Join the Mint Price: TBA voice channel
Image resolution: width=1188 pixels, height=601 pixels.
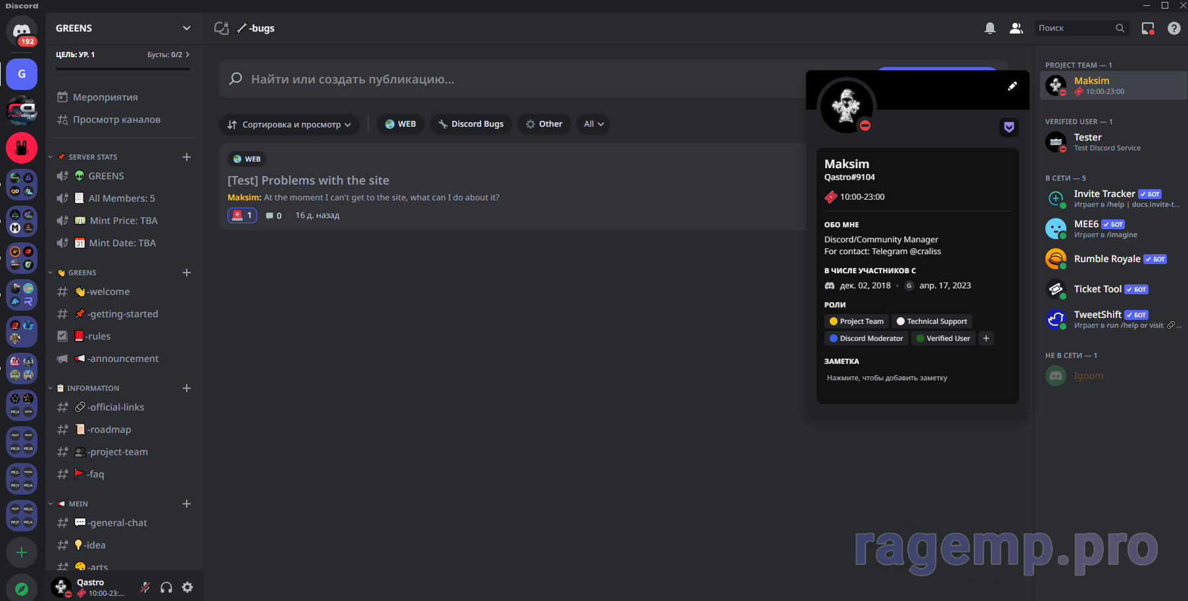pos(124,221)
